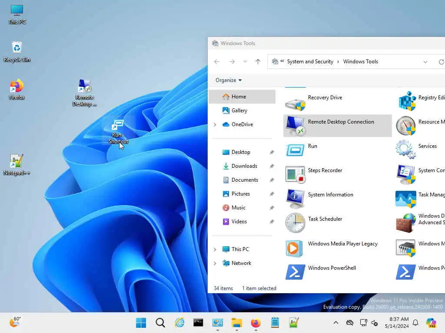Image resolution: width=445 pixels, height=333 pixels.
Task: Open the notifications bell icon
Action: point(415,323)
